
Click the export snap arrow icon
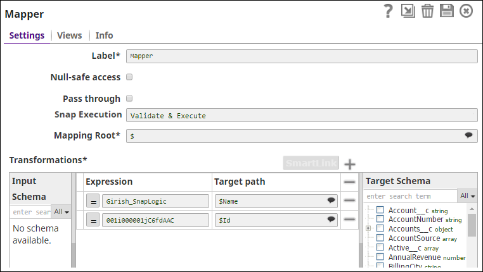coord(408,11)
